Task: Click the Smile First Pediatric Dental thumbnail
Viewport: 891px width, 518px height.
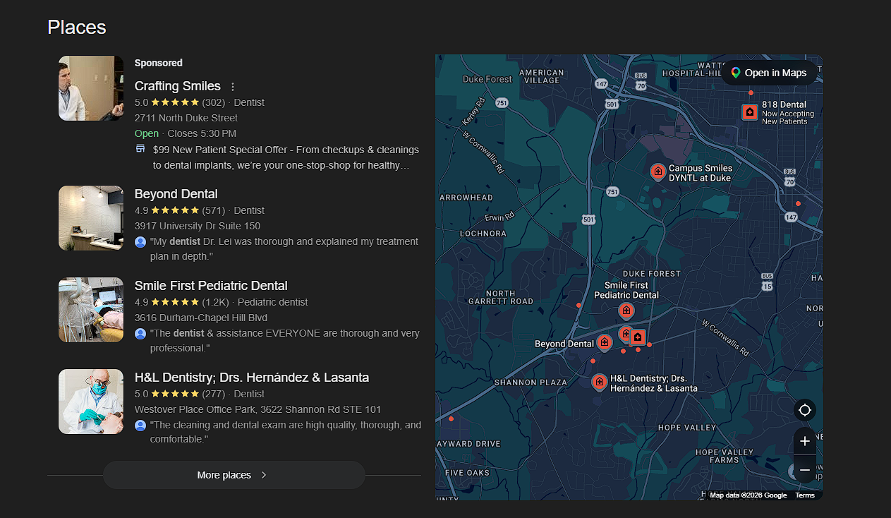Action: pos(91,310)
